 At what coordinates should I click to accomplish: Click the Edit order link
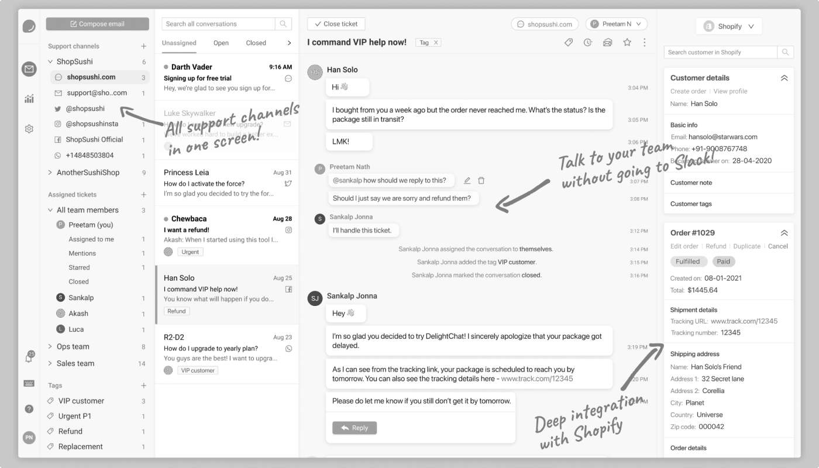(684, 246)
